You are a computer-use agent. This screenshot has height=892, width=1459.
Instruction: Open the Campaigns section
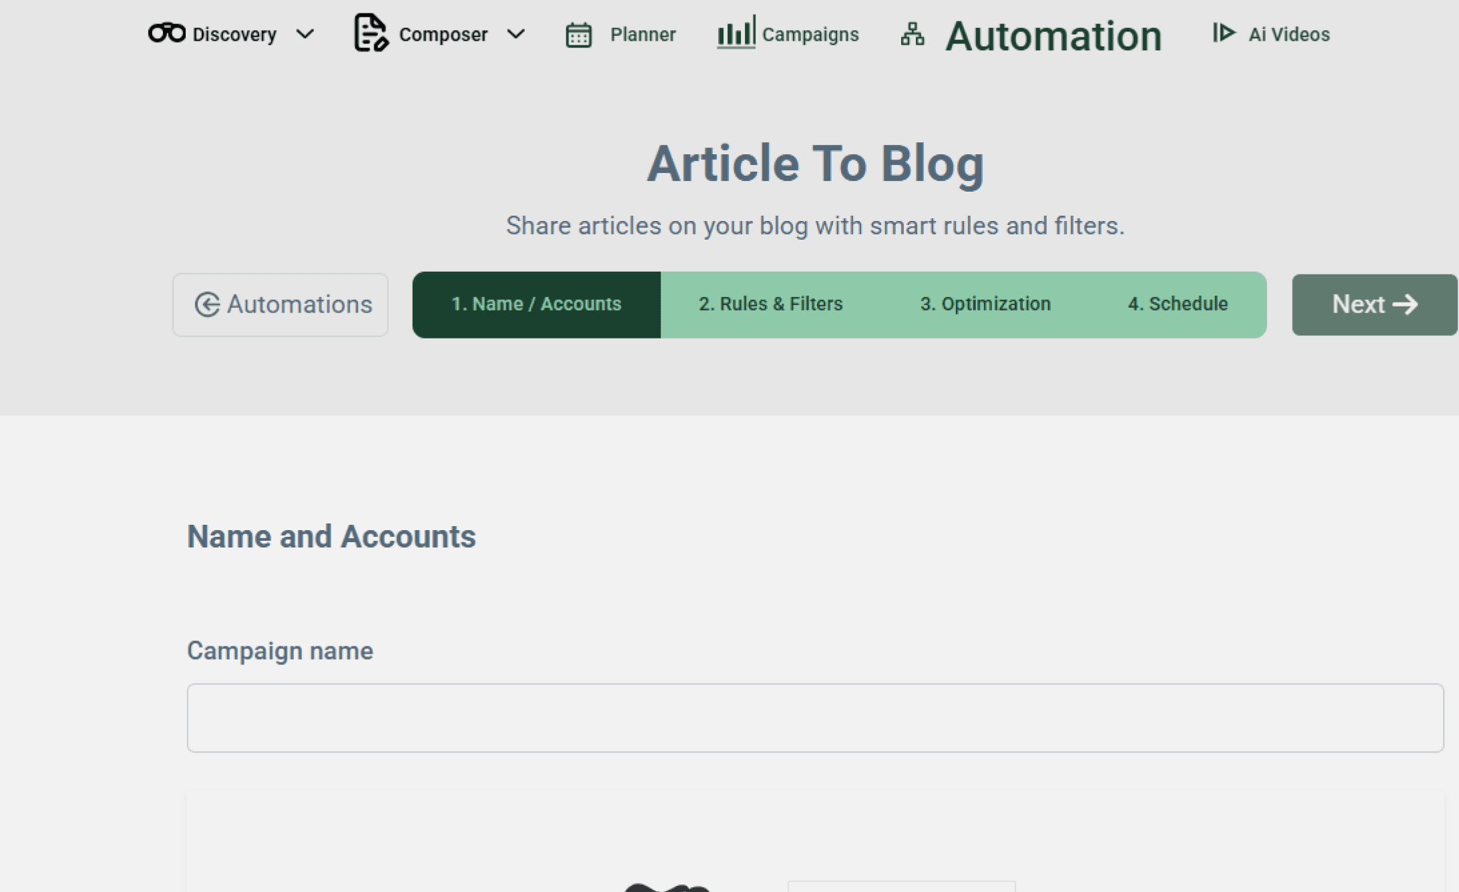coord(810,34)
